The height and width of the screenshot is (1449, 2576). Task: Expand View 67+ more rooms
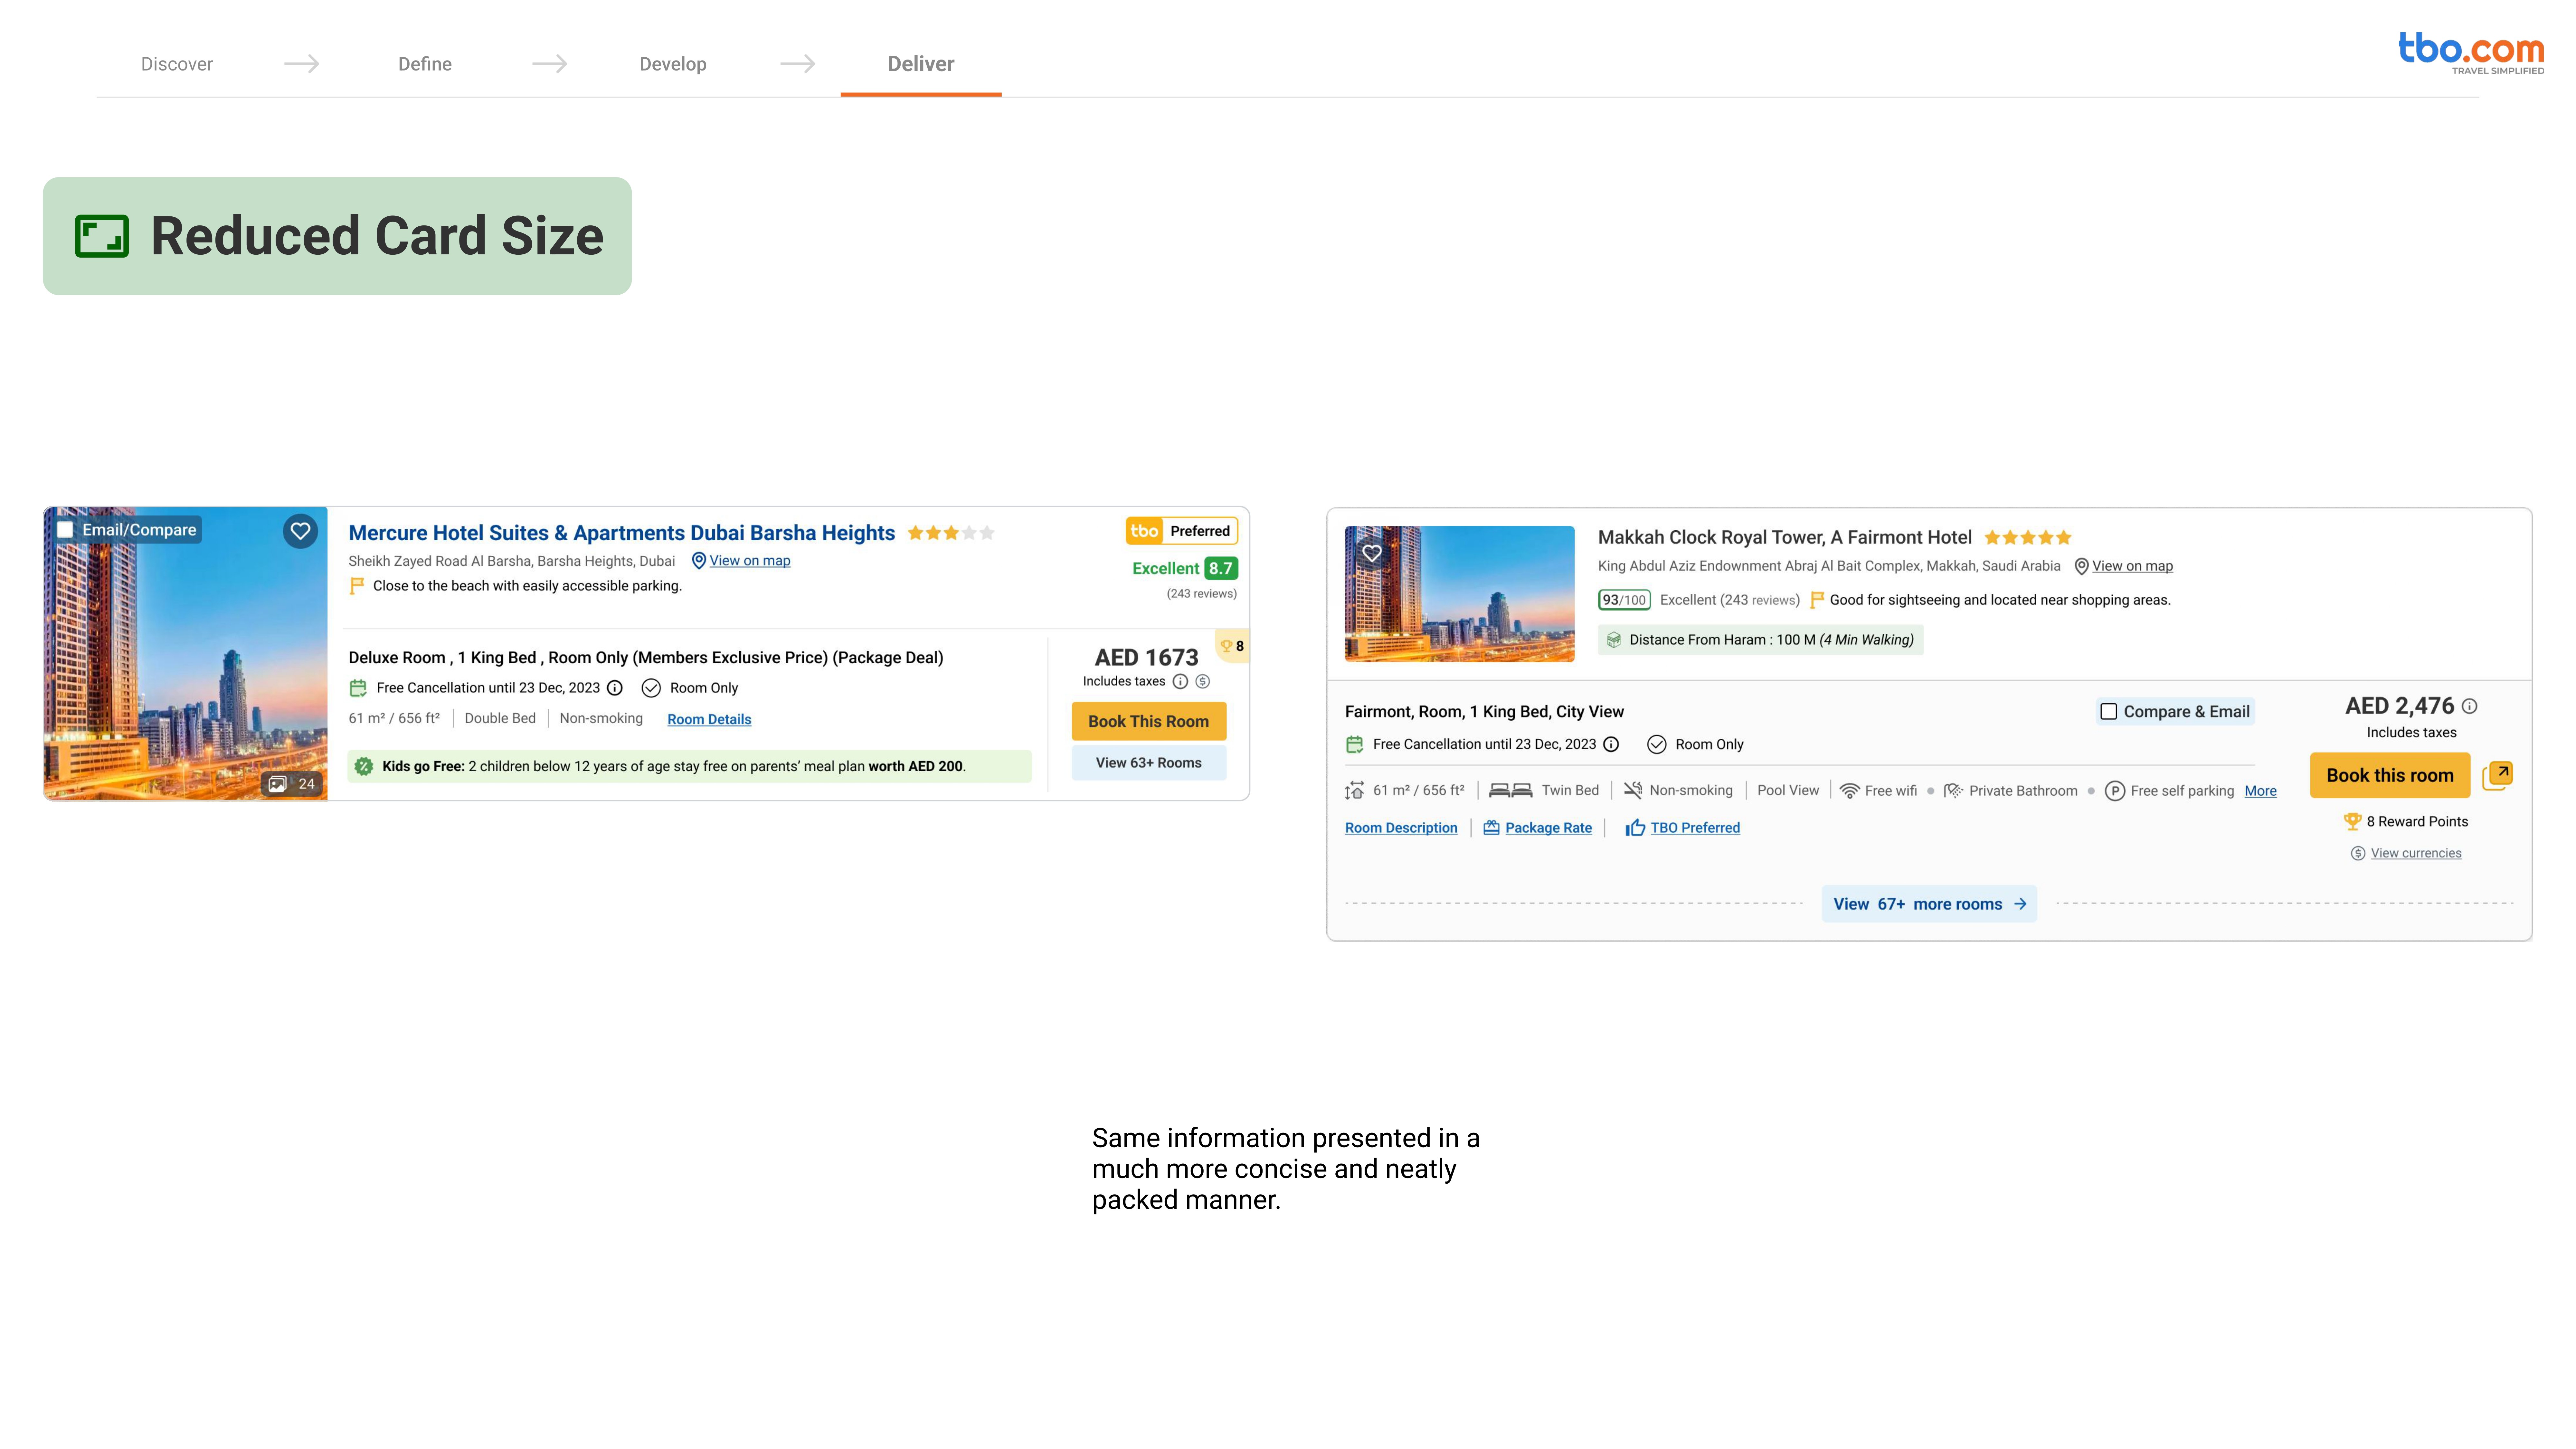(1928, 904)
